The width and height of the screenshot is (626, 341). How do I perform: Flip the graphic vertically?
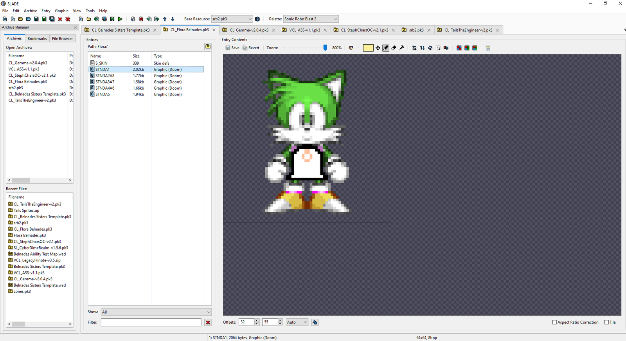click(x=422, y=48)
